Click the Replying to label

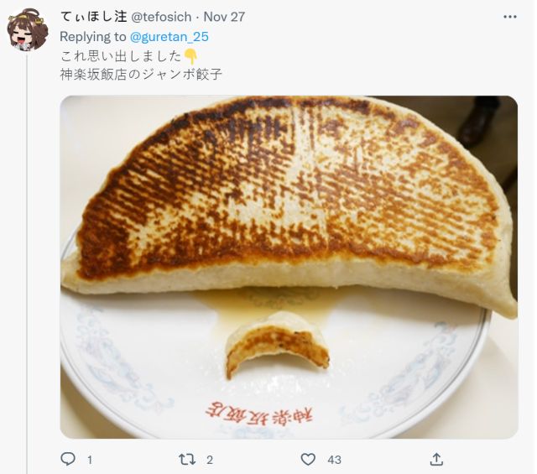(x=93, y=37)
